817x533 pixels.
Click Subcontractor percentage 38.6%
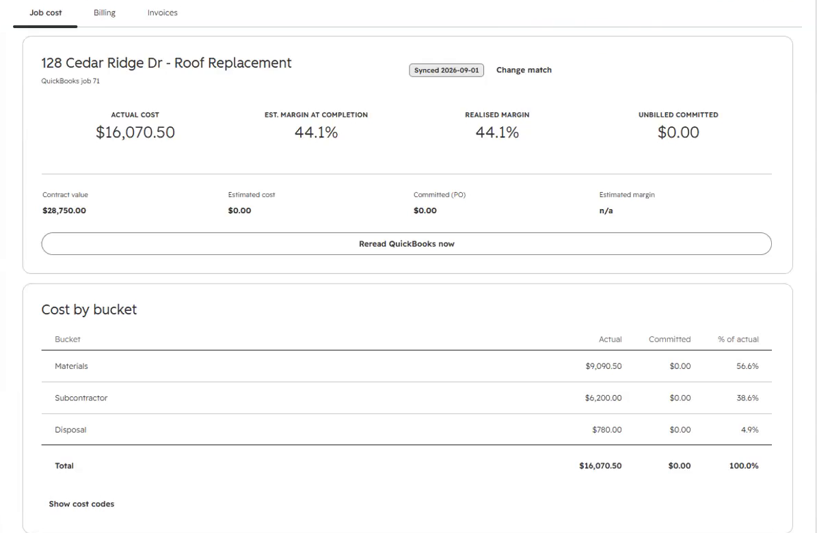tap(747, 398)
